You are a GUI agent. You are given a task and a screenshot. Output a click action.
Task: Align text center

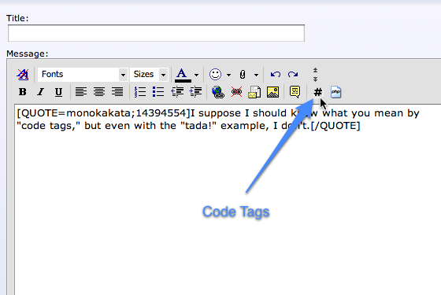(x=99, y=92)
